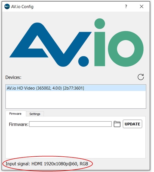Image resolution: width=154 pixels, height=172 pixels.
Task: Select AV.io HD Video device entry
Action: click(x=76, y=88)
